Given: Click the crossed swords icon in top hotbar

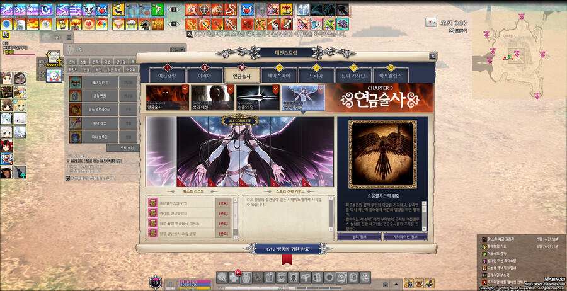Looking at the screenshot, I should (273, 9).
